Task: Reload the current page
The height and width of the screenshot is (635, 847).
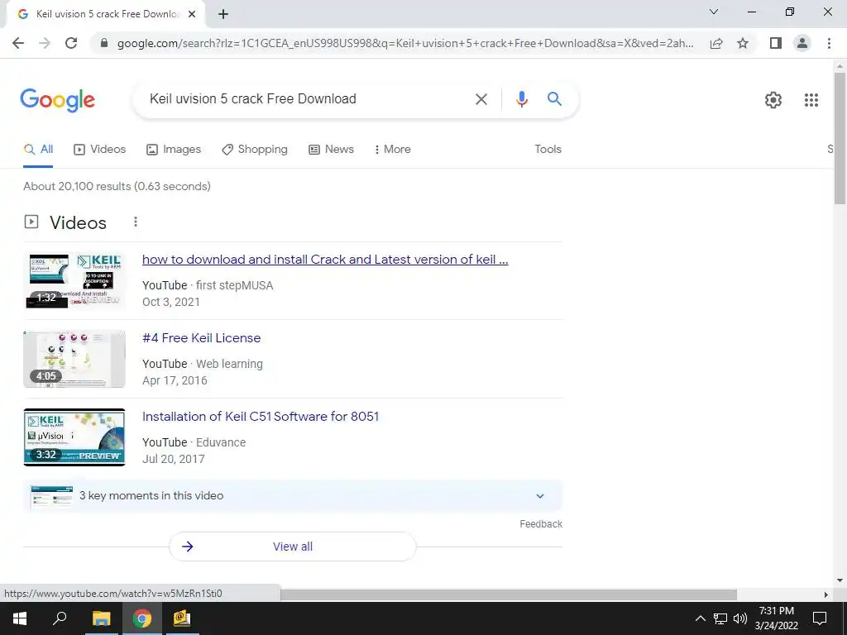Action: pyautogui.click(x=71, y=43)
